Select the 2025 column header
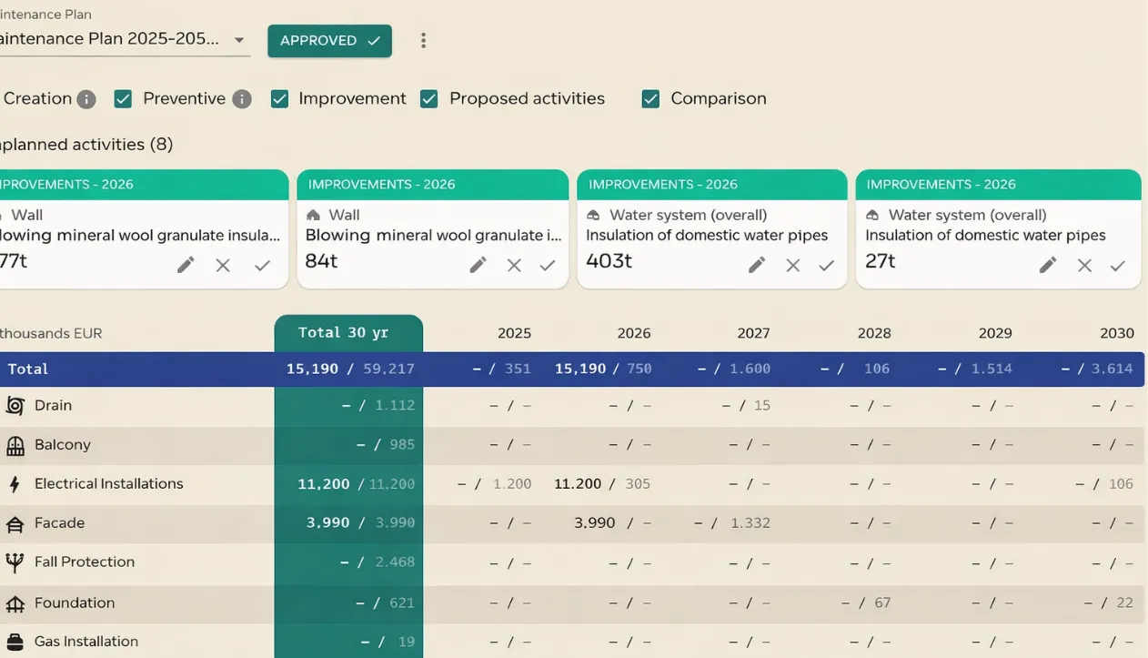 (514, 333)
